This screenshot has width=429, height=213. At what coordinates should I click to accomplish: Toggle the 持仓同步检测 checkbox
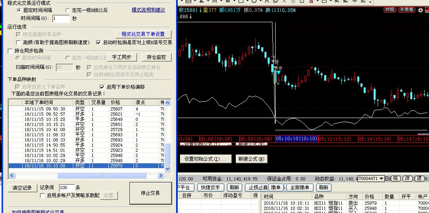[x=11, y=51]
